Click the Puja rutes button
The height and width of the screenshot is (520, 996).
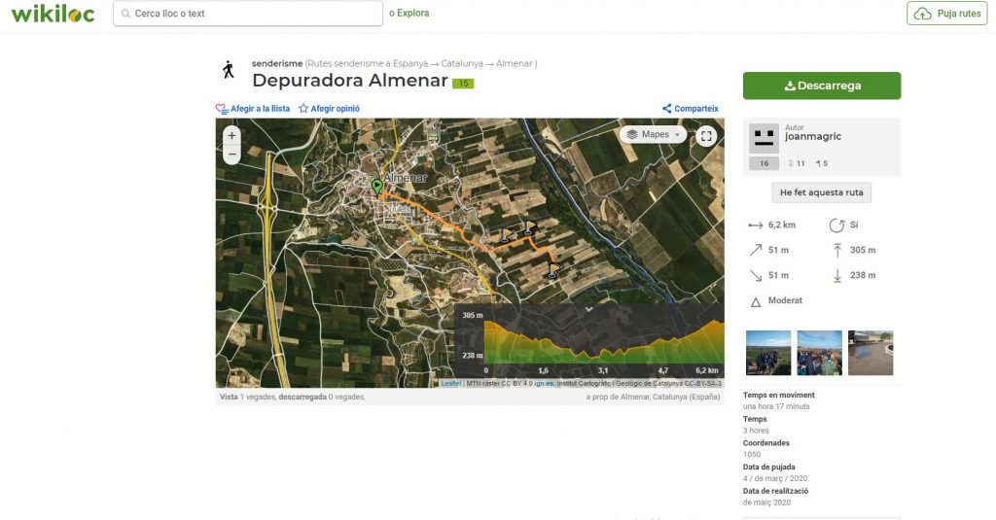pyautogui.click(x=946, y=14)
